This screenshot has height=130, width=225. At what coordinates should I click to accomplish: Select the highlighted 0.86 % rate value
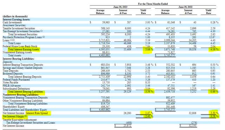(x=214, y=92)
